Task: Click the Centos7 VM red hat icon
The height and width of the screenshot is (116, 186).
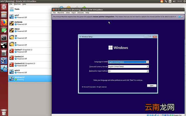Action: click(11, 51)
